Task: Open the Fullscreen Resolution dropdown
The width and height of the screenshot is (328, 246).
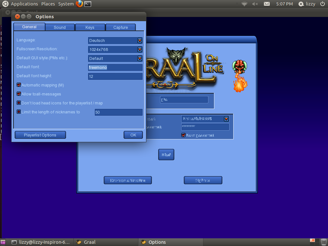Action: point(140,50)
